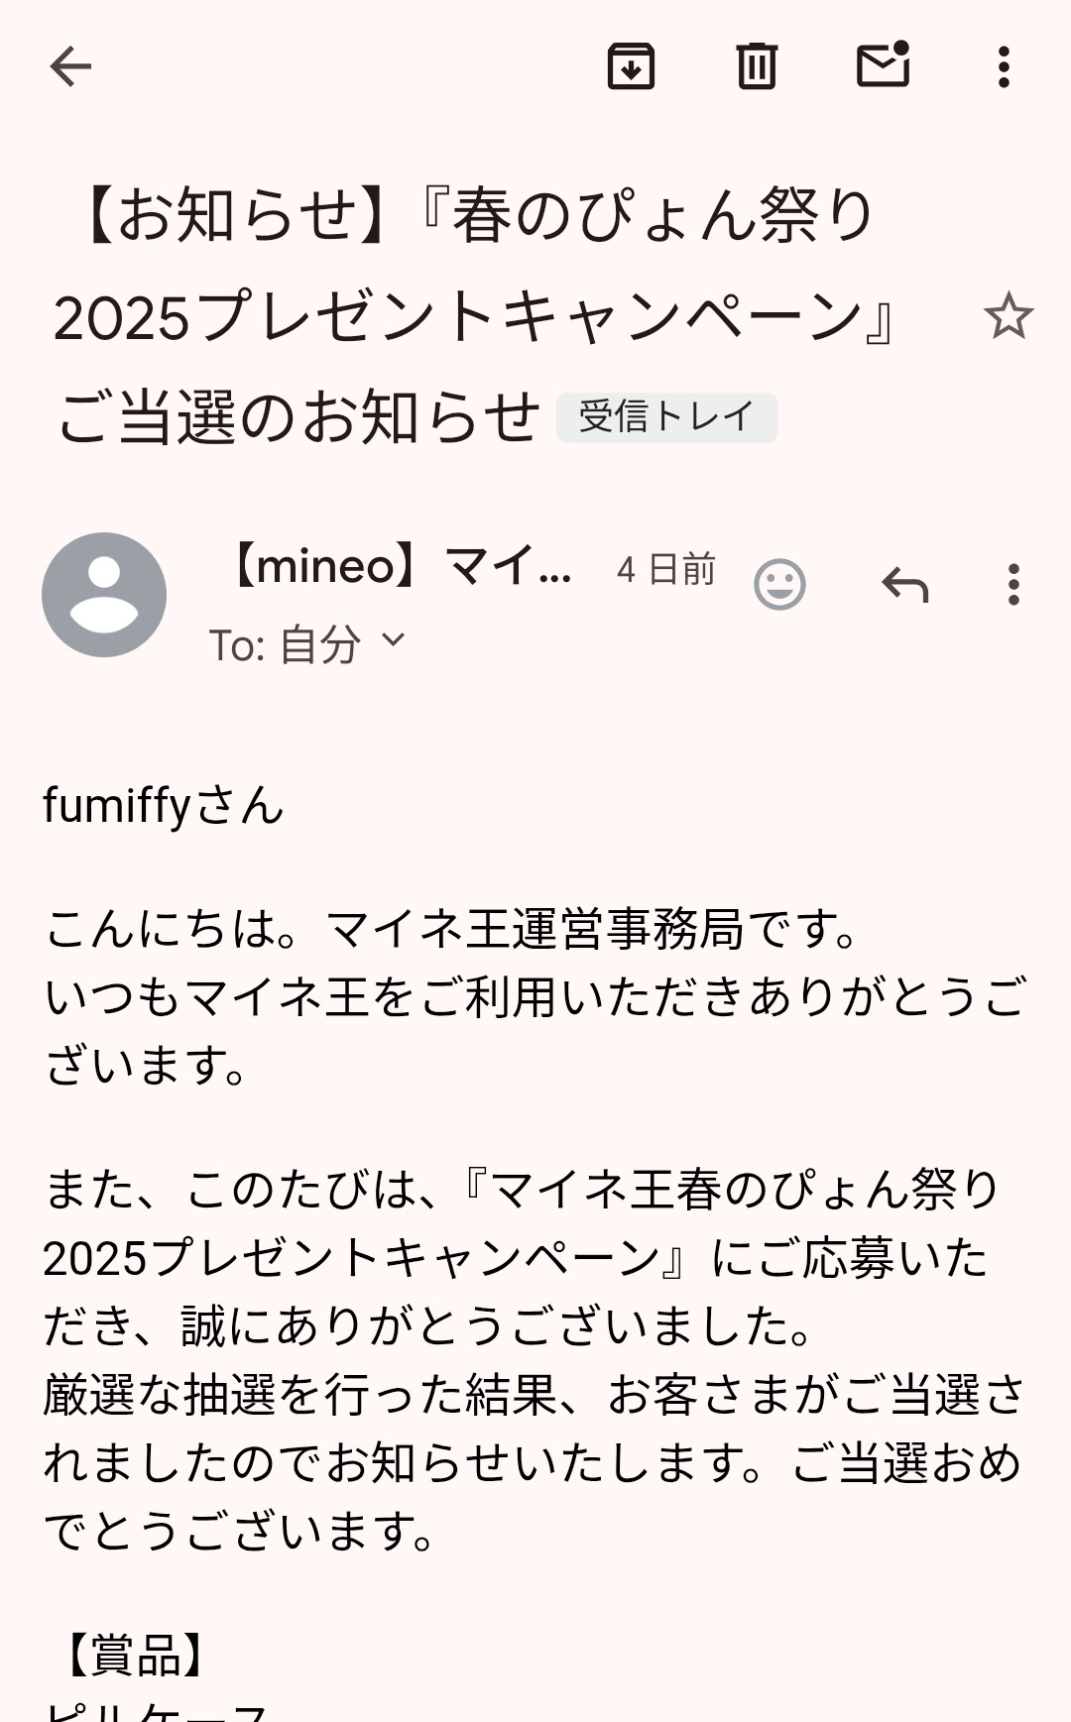Screen dimensions: 1071x1722
Task: Open the sender's profile avatar
Action: [x=104, y=595]
